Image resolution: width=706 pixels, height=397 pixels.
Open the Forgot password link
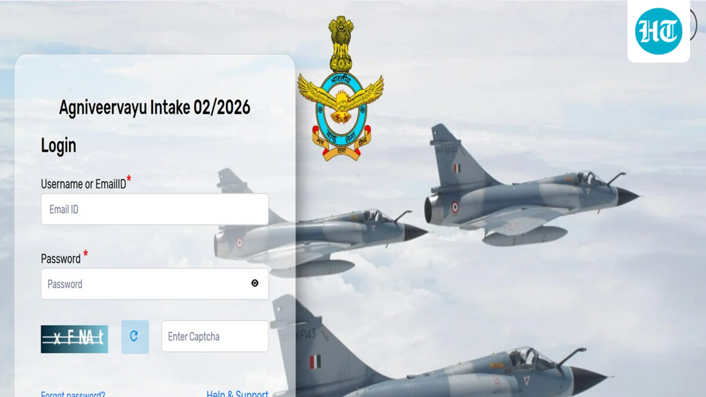(x=73, y=393)
